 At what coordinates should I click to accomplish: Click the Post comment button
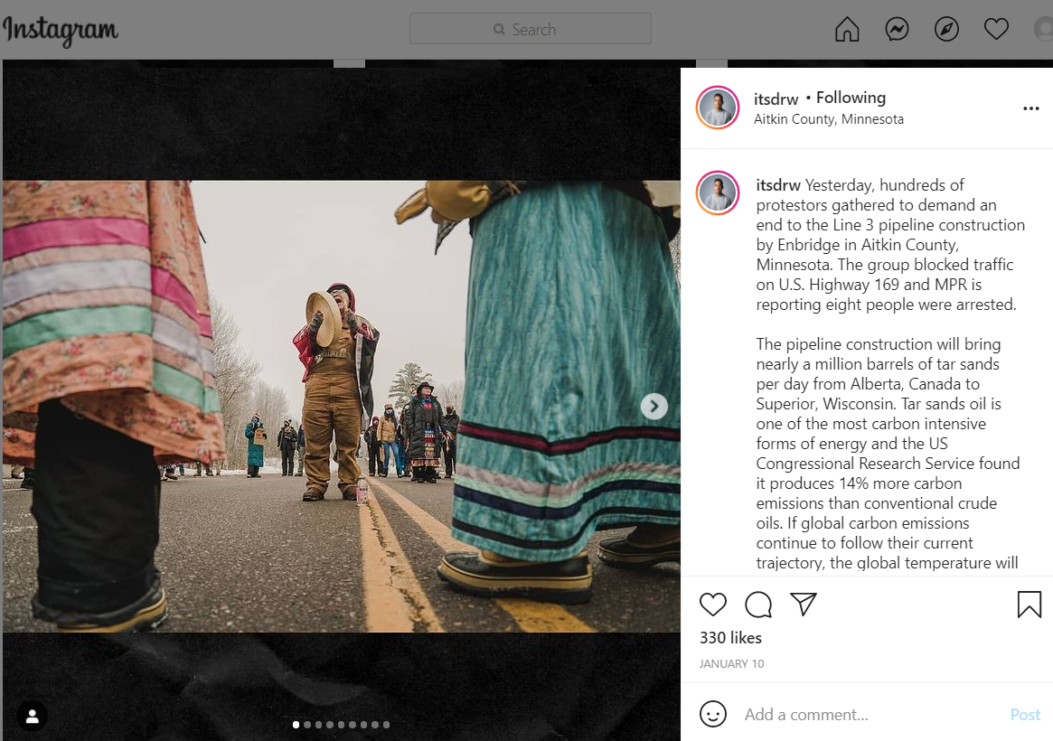coord(1025,715)
